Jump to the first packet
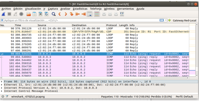Viewport: 199px width, 101px height. [x=78, y=14]
